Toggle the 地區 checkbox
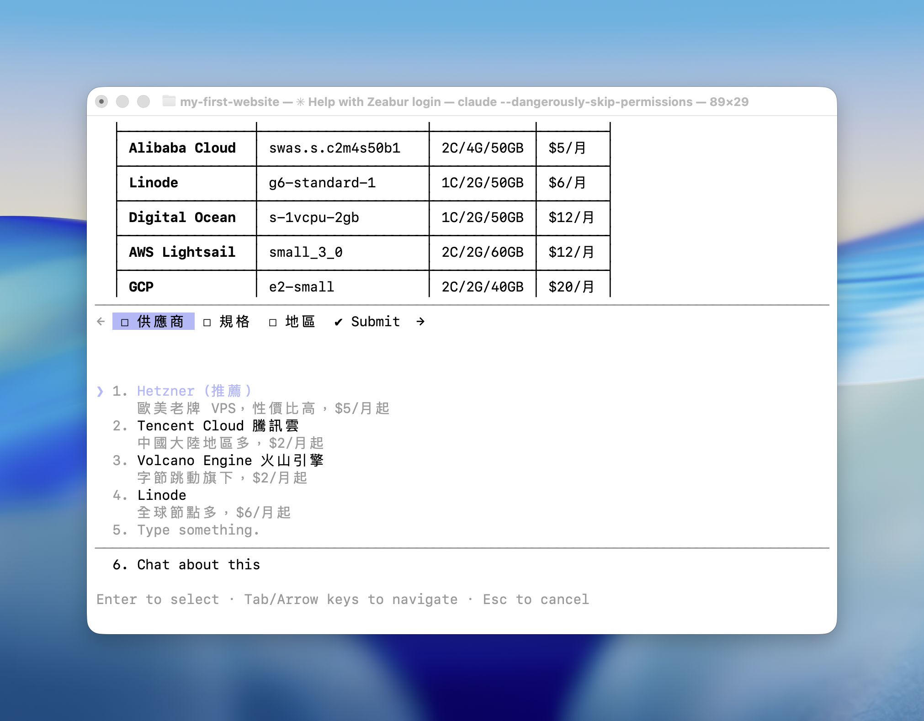 coord(273,322)
